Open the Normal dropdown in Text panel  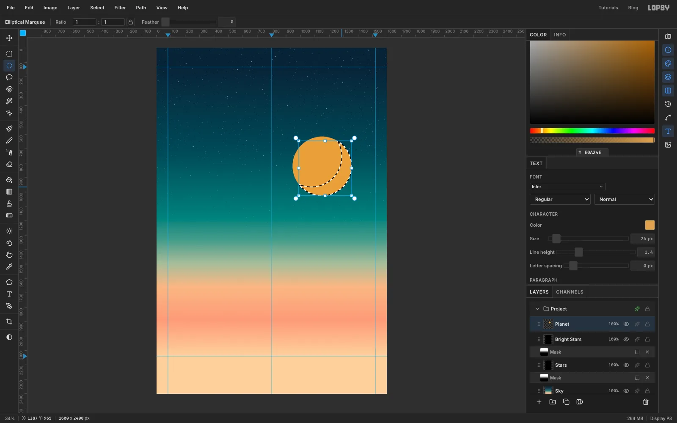point(625,199)
